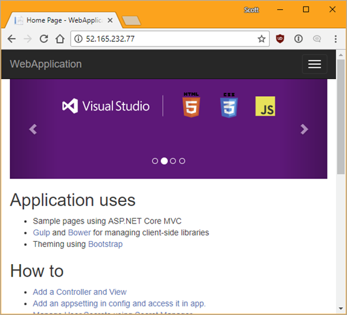Click the Scott profile button
The image size is (347, 315).
click(x=251, y=10)
